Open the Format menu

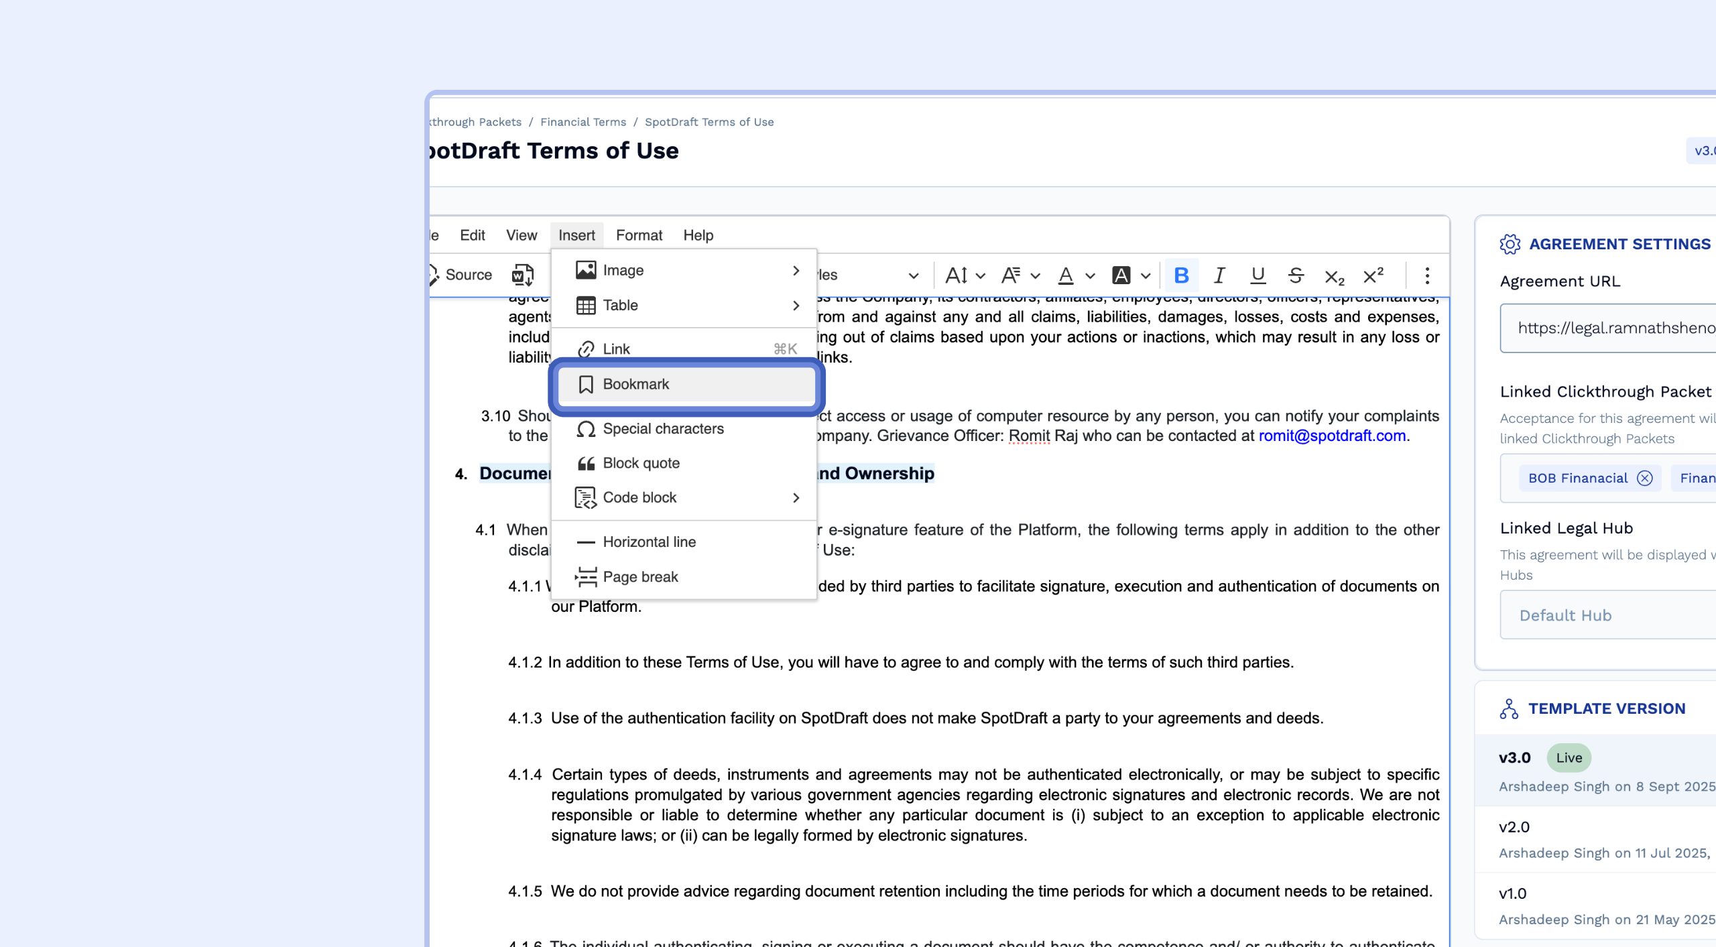coord(638,235)
